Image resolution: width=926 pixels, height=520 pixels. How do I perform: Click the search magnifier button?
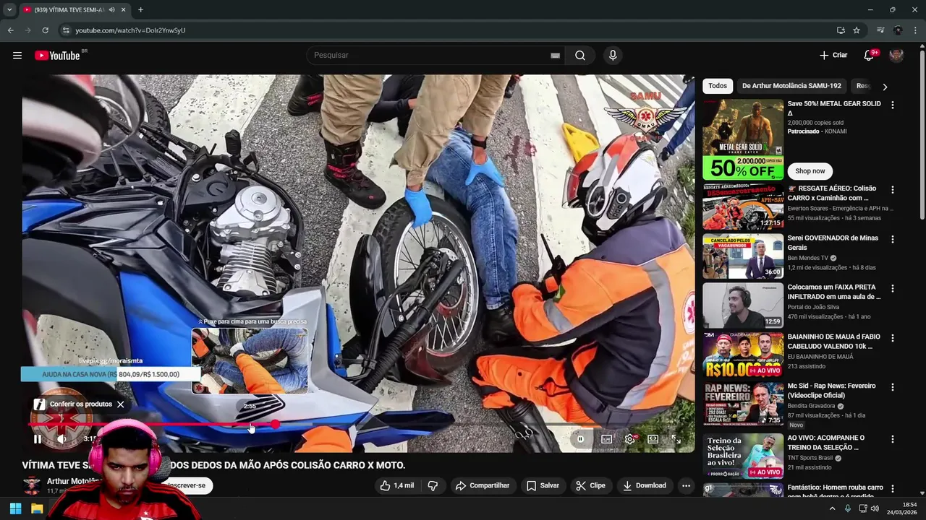(580, 56)
